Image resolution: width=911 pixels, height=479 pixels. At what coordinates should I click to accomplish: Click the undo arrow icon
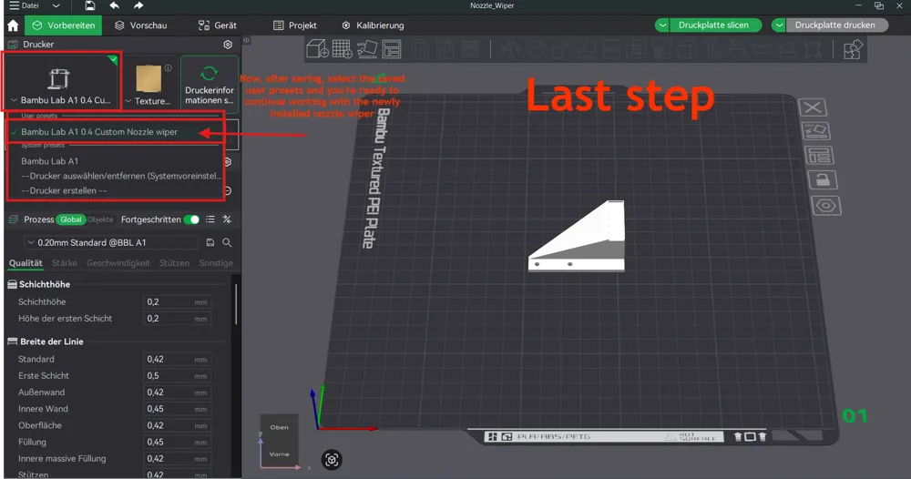coord(115,5)
